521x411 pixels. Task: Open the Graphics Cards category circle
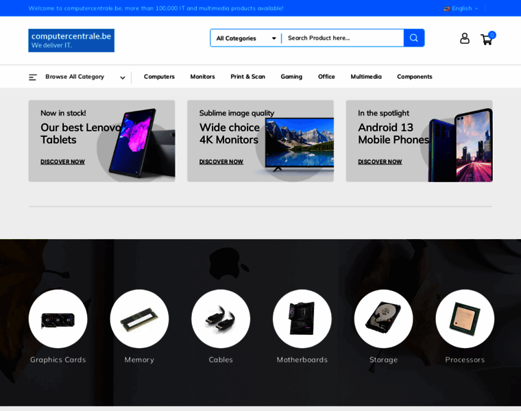click(x=58, y=319)
